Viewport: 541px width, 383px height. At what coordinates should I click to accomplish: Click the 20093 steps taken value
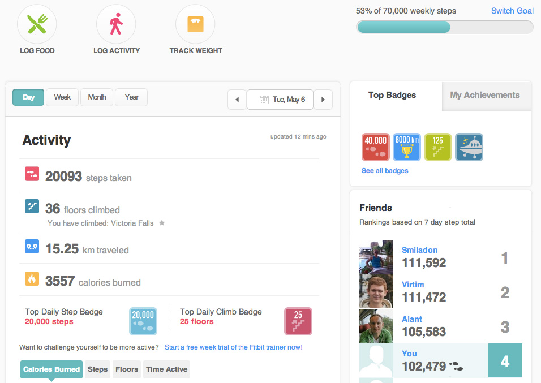tap(63, 177)
